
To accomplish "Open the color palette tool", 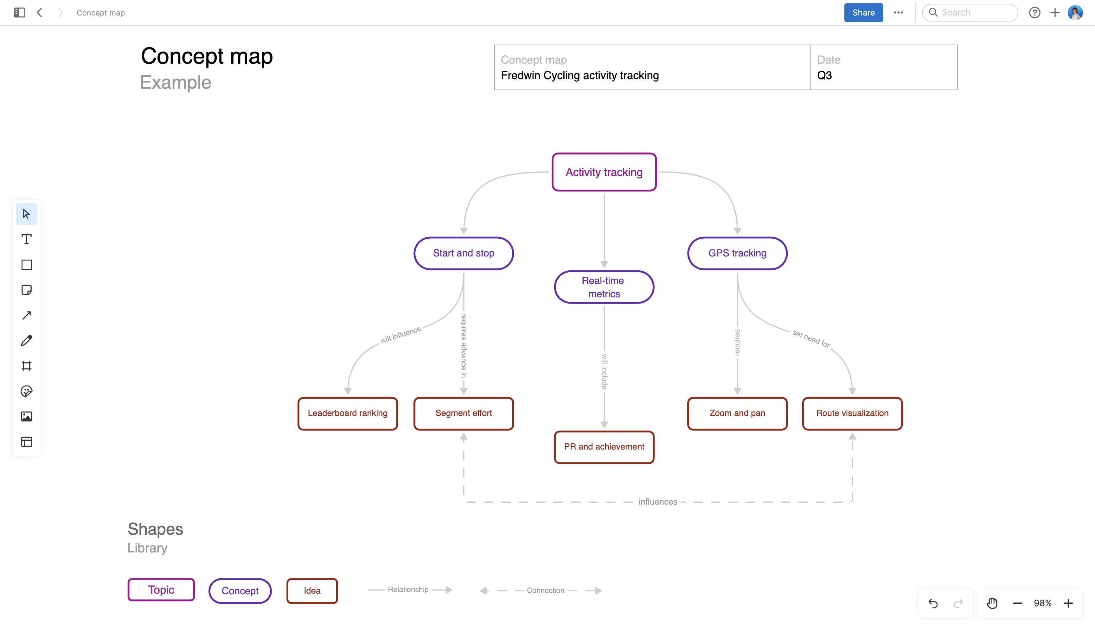I will [x=26, y=391].
